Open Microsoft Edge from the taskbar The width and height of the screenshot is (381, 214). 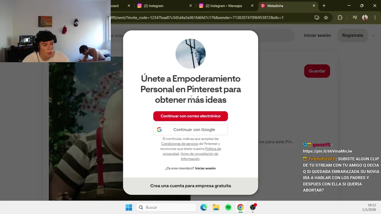(204, 207)
